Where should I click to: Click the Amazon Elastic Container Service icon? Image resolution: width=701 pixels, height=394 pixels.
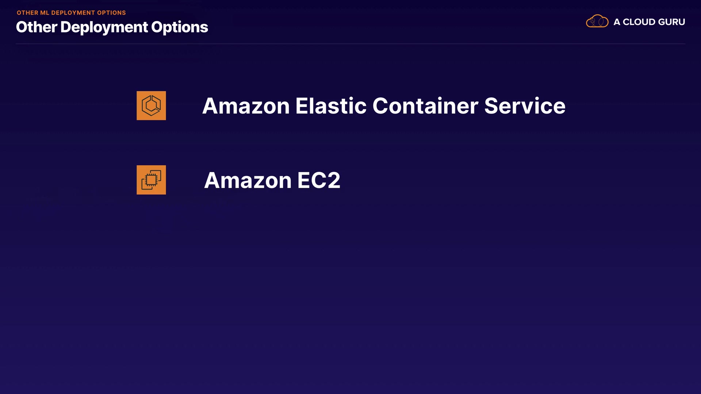tap(151, 105)
